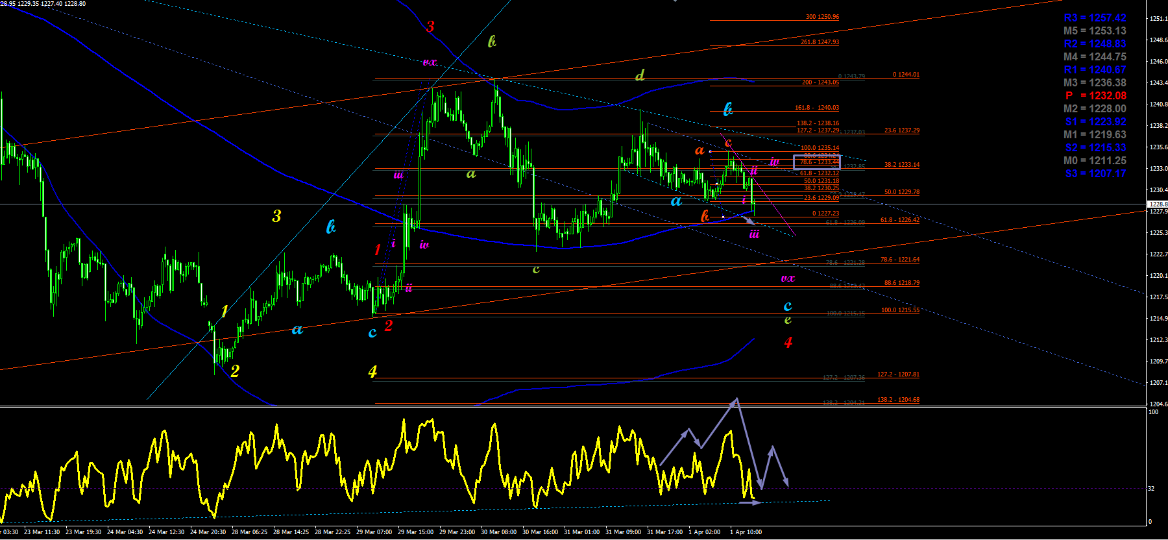
Task: Click the time axis label "24 Mar 12:30"
Action: coord(167,532)
